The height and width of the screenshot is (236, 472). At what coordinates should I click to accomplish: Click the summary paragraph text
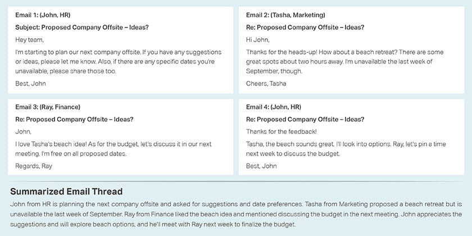236,214
